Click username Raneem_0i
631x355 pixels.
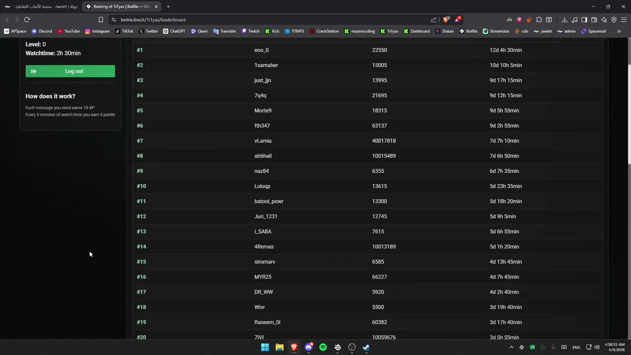(x=267, y=322)
